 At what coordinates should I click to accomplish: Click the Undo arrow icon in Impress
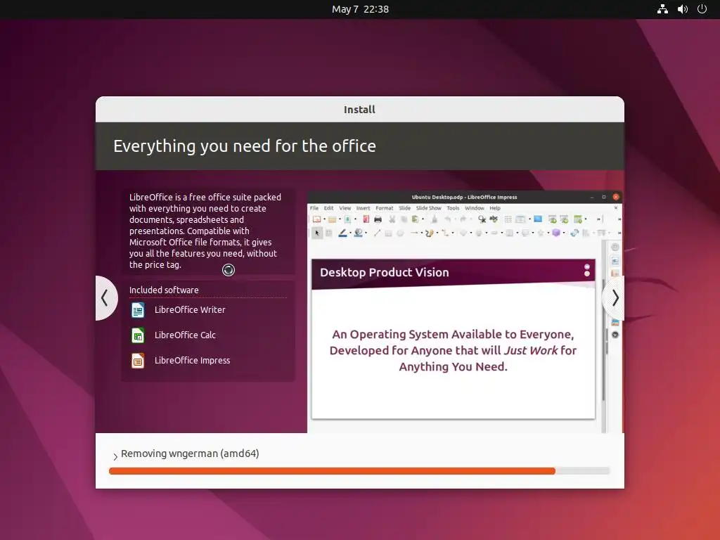pyautogui.click(x=448, y=219)
